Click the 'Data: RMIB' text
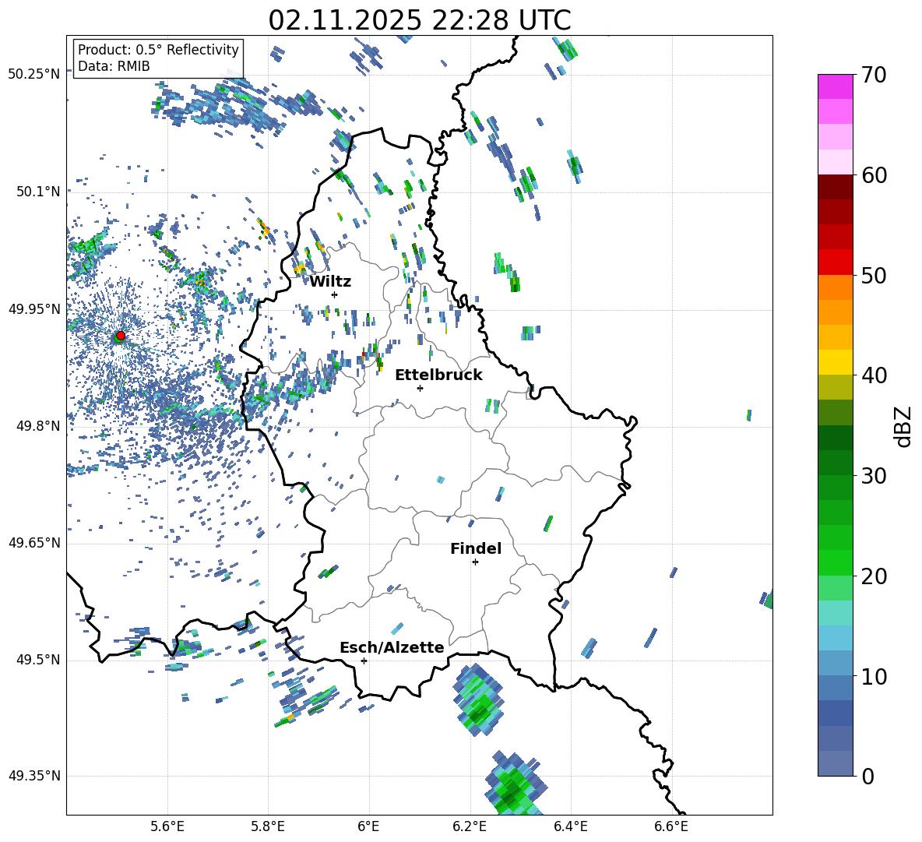Image resolution: width=922 pixels, height=842 pixels. coord(114,66)
